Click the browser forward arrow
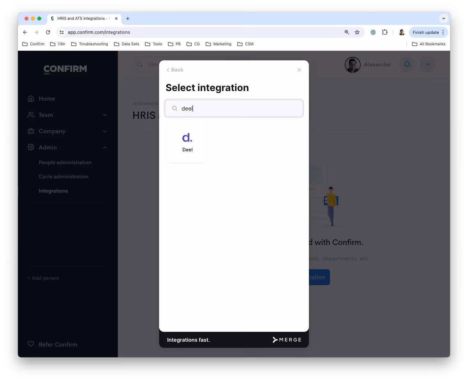Image resolution: width=468 pixels, height=381 pixels. [x=36, y=32]
